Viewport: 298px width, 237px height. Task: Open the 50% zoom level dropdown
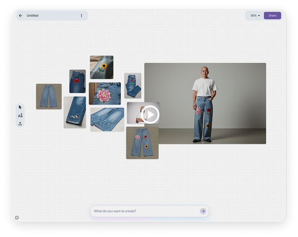click(255, 16)
